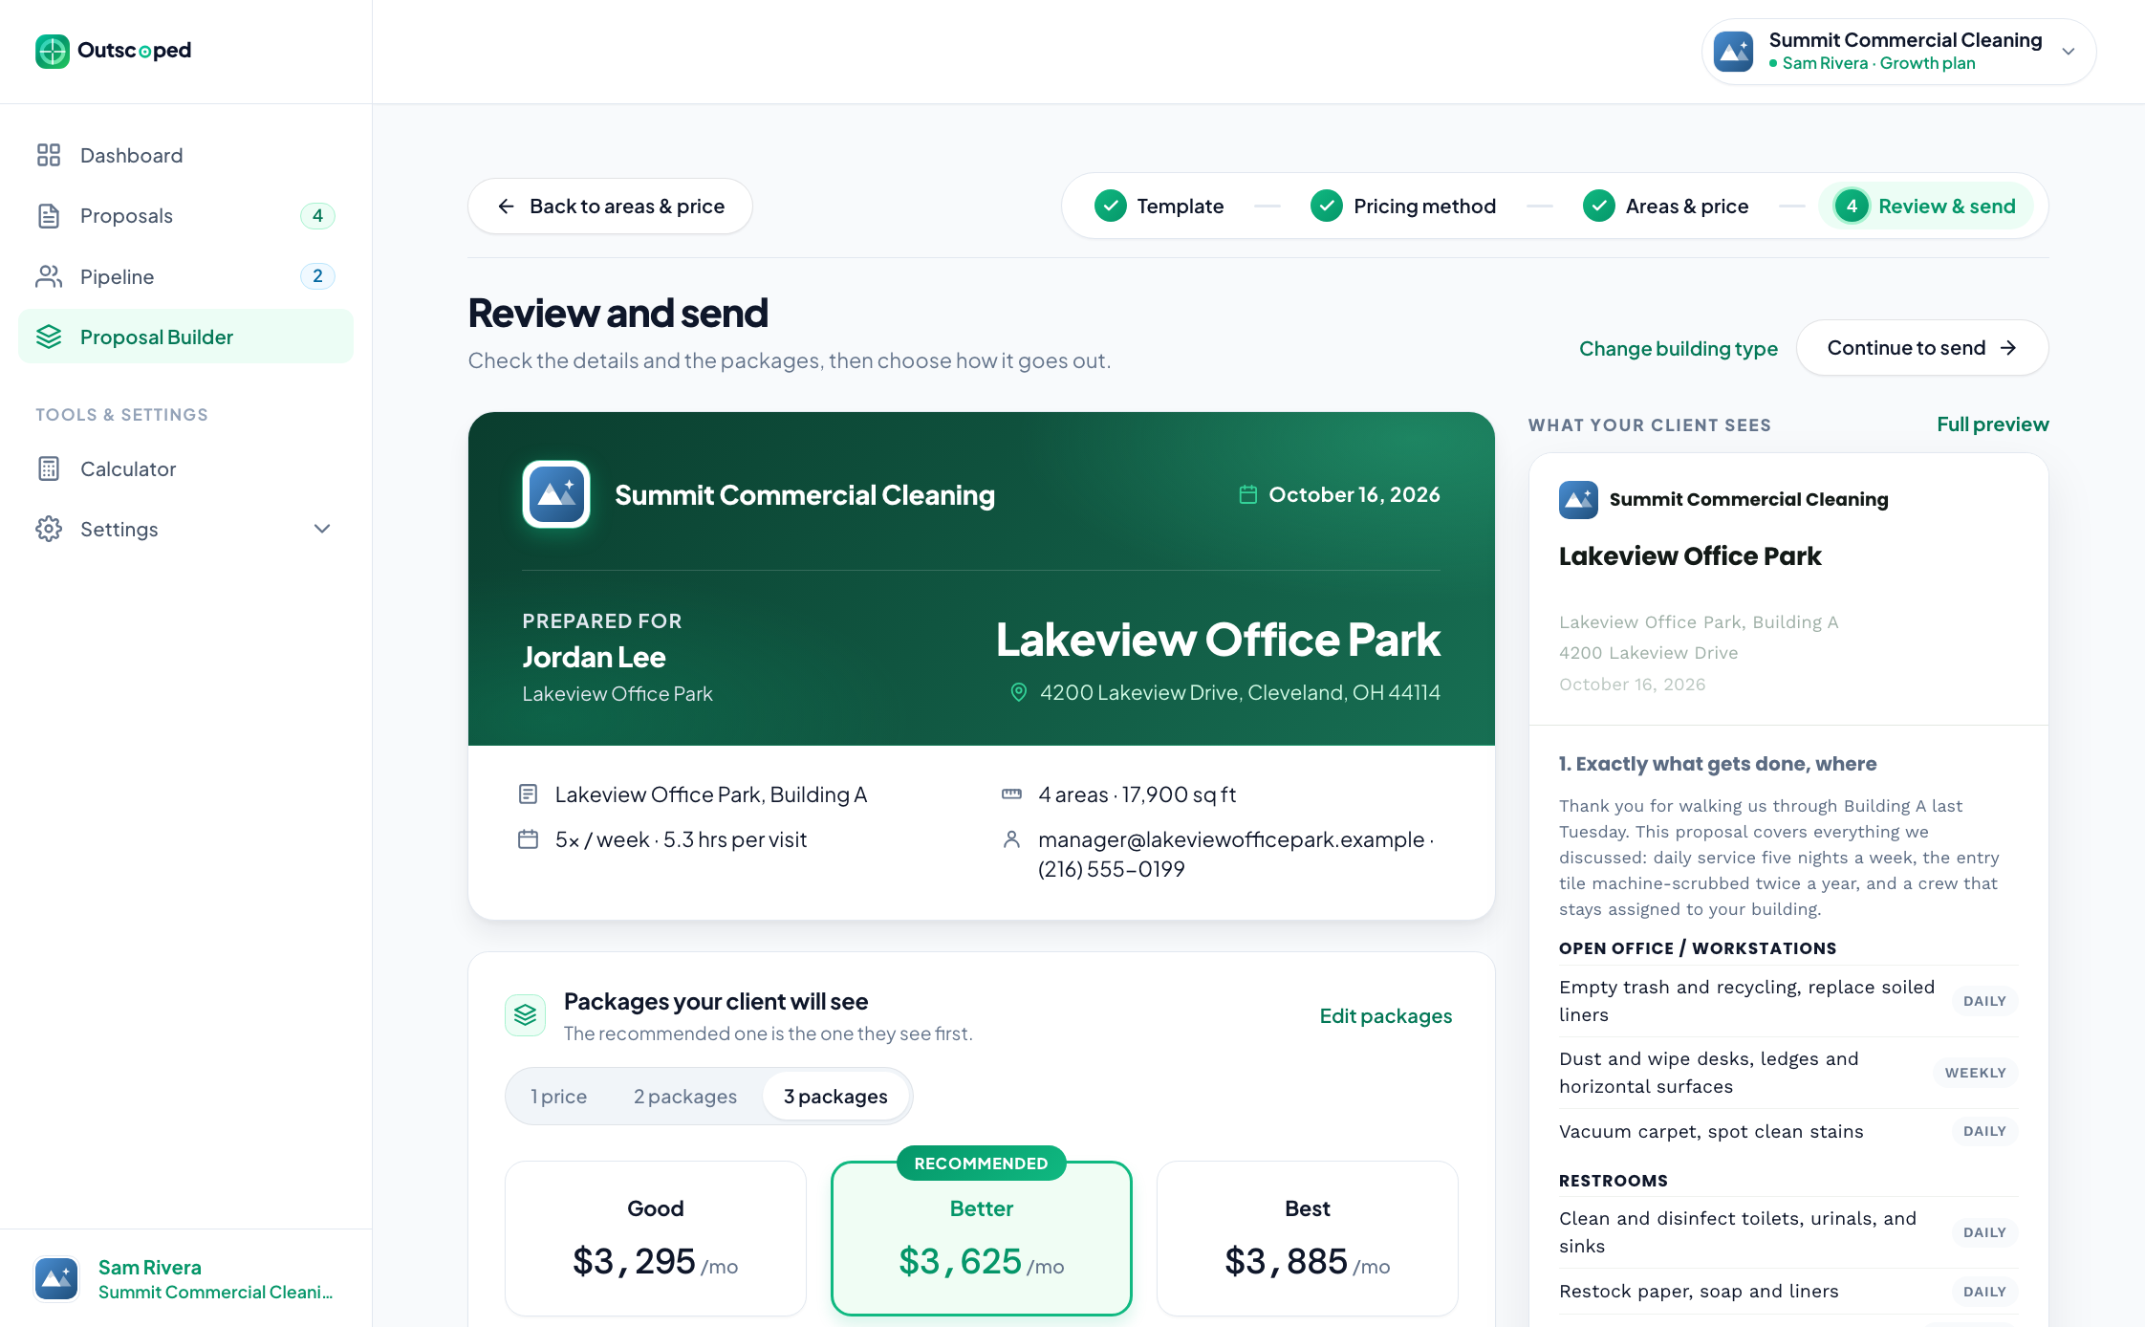Click Edit packages link
2145x1327 pixels.
1386,1016
